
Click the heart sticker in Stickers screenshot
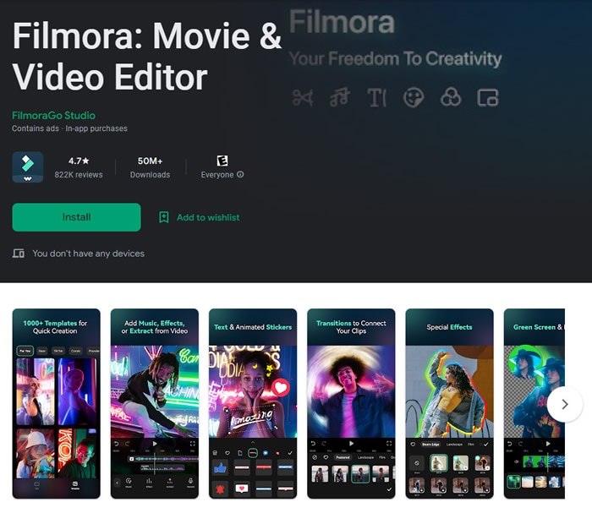(281, 388)
